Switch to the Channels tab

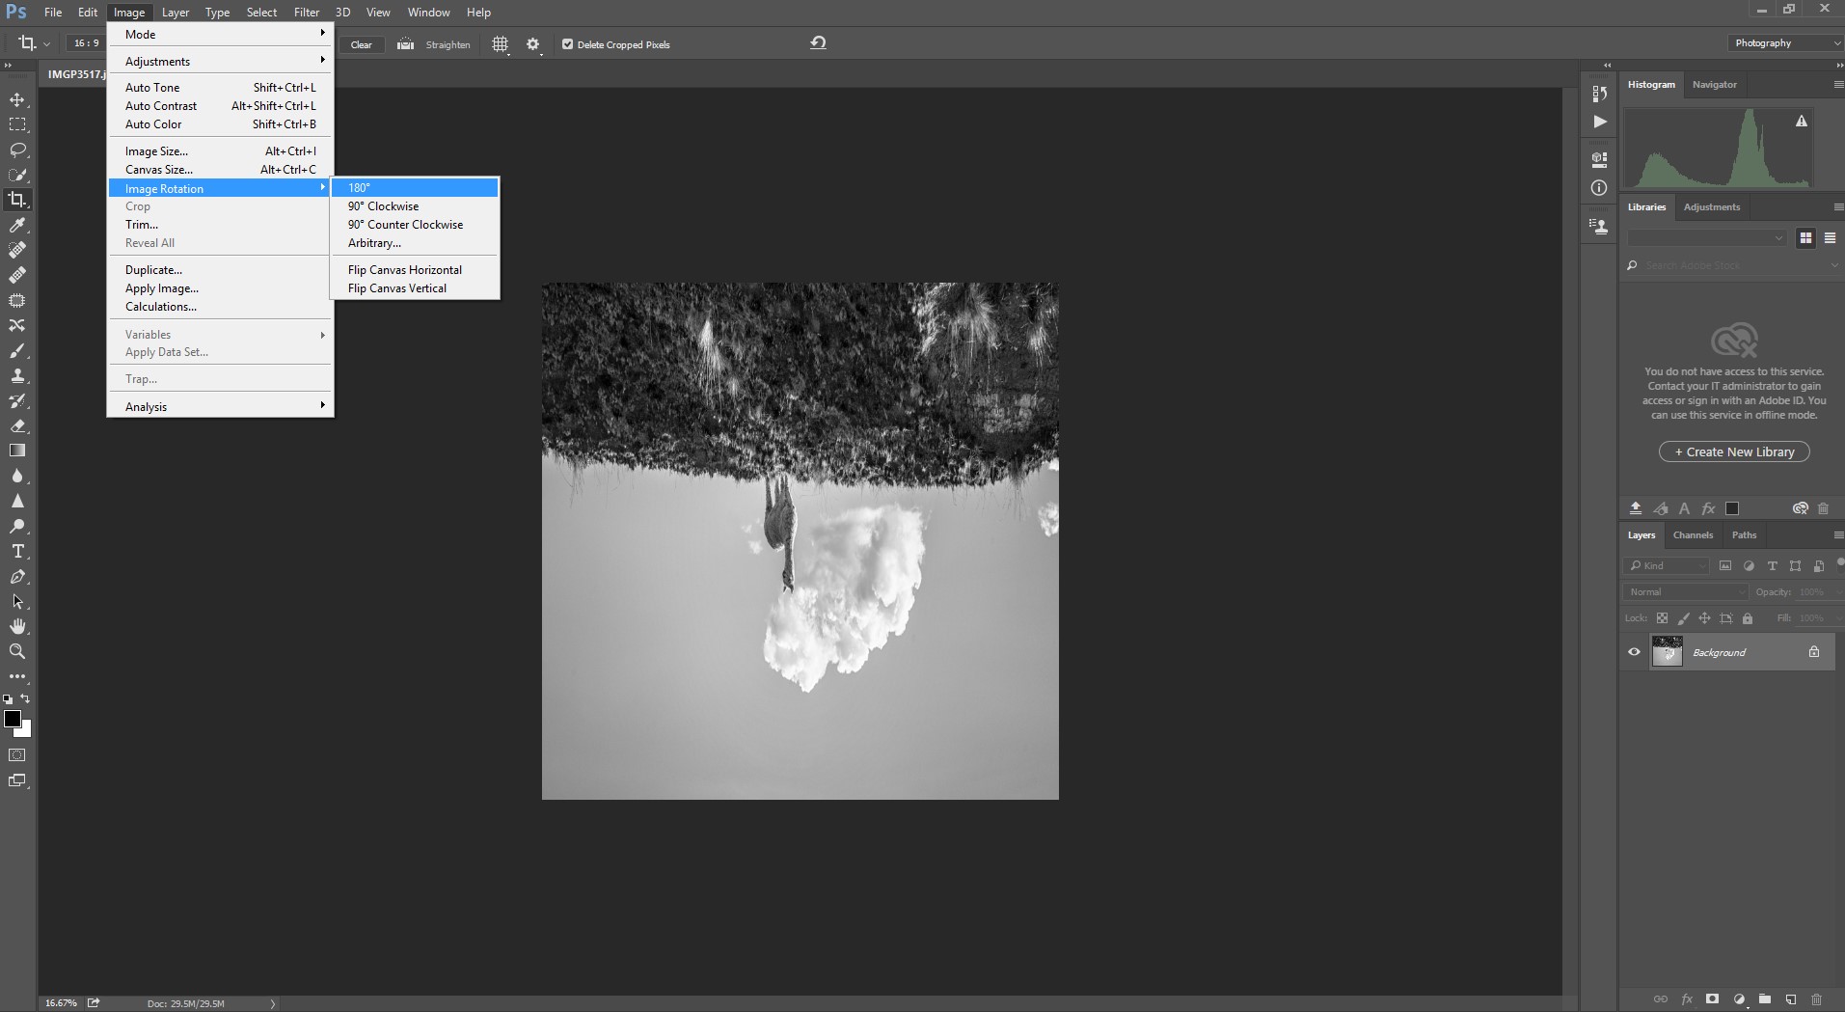coord(1693,534)
